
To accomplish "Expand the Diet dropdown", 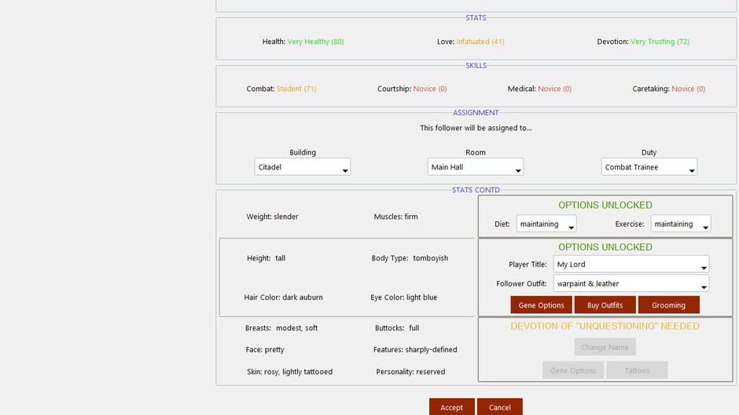I will pos(546,224).
